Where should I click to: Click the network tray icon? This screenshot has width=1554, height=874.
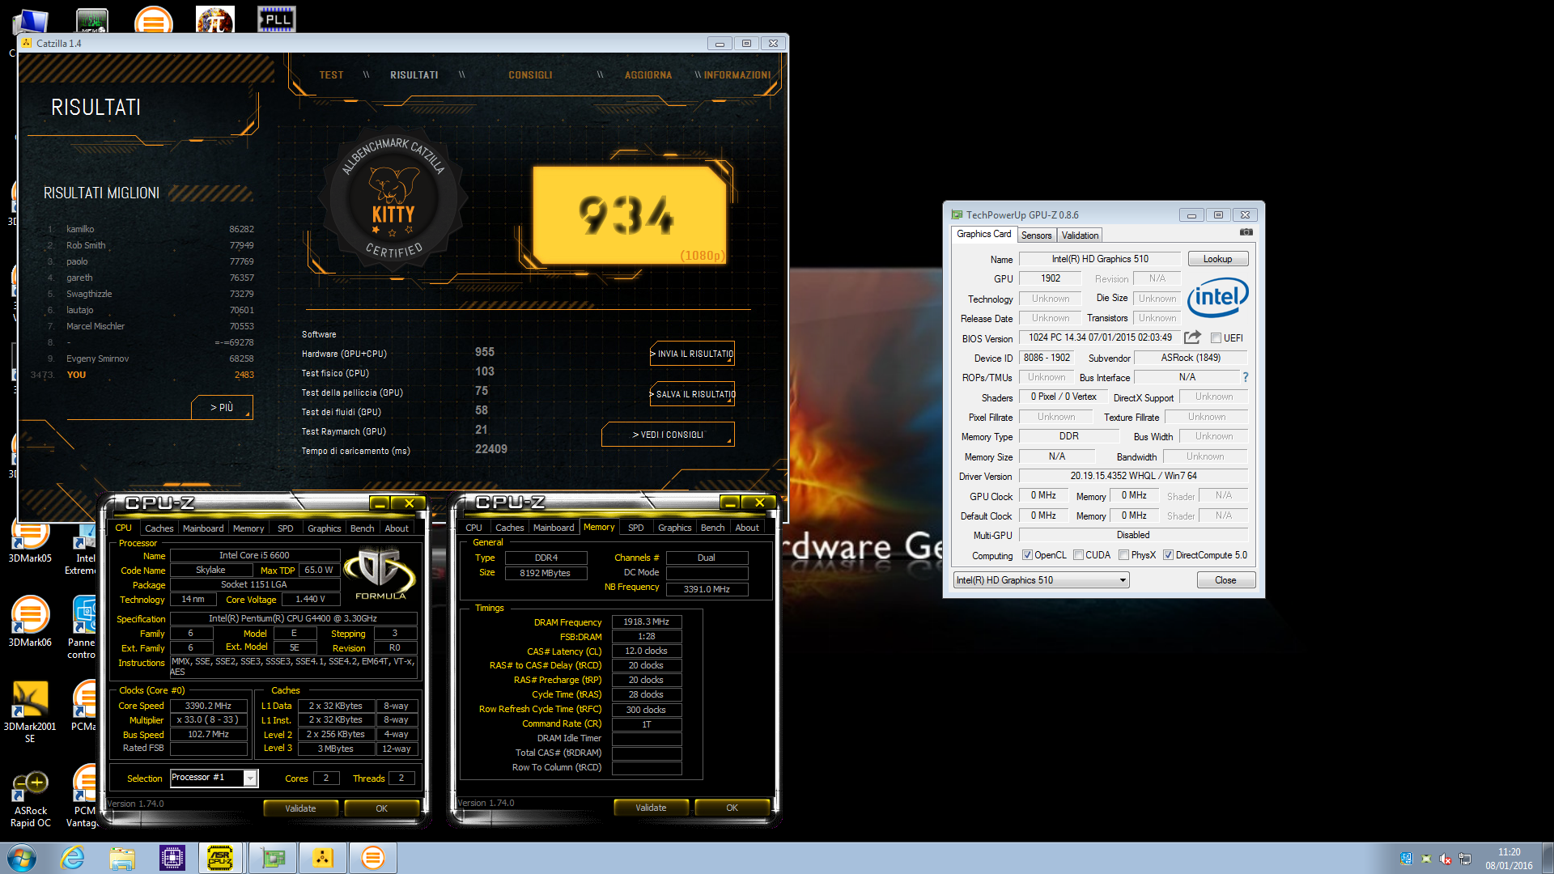[x=1465, y=859]
